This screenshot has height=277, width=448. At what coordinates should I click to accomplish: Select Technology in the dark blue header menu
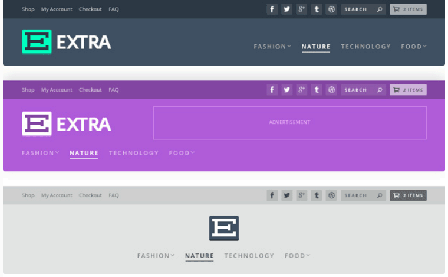pyautogui.click(x=365, y=46)
